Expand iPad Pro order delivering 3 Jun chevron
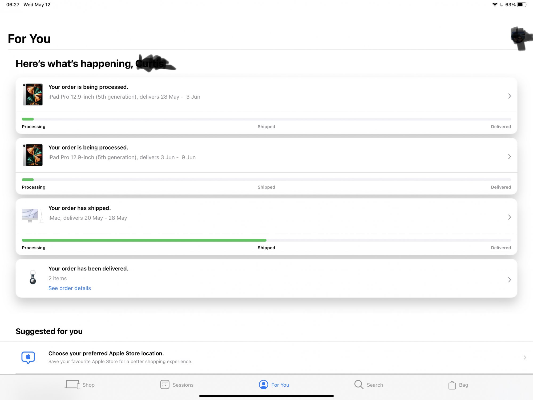533x400 pixels. coord(509,157)
